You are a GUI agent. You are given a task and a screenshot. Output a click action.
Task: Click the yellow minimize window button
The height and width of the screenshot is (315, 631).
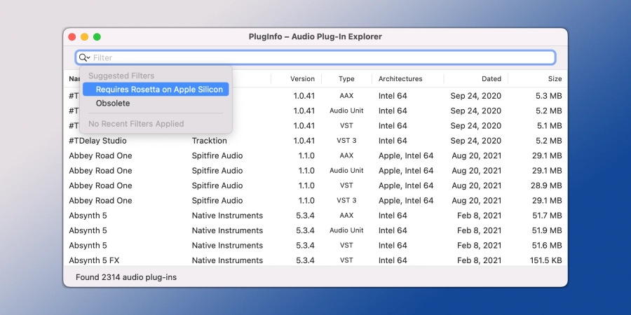pyautogui.click(x=85, y=37)
